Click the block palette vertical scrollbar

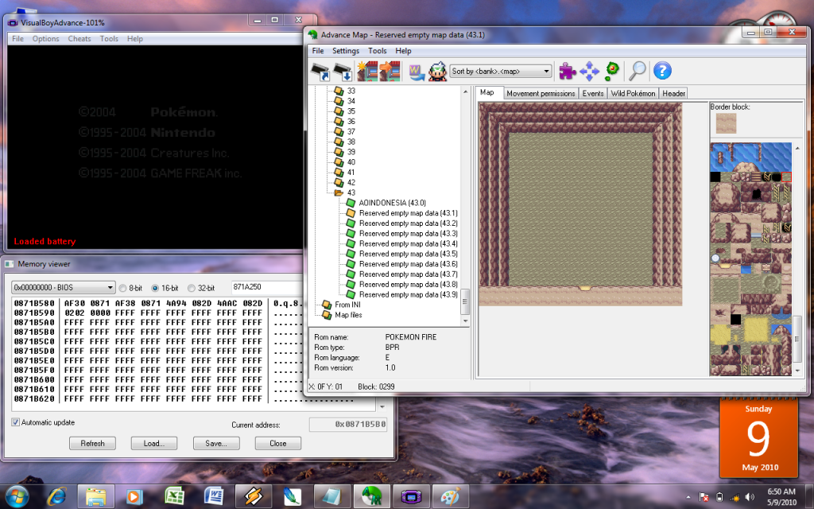pyautogui.click(x=797, y=258)
